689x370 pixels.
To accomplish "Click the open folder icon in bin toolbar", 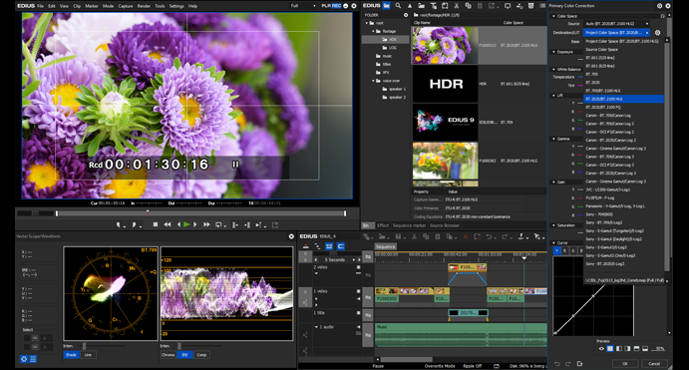I will [x=421, y=6].
